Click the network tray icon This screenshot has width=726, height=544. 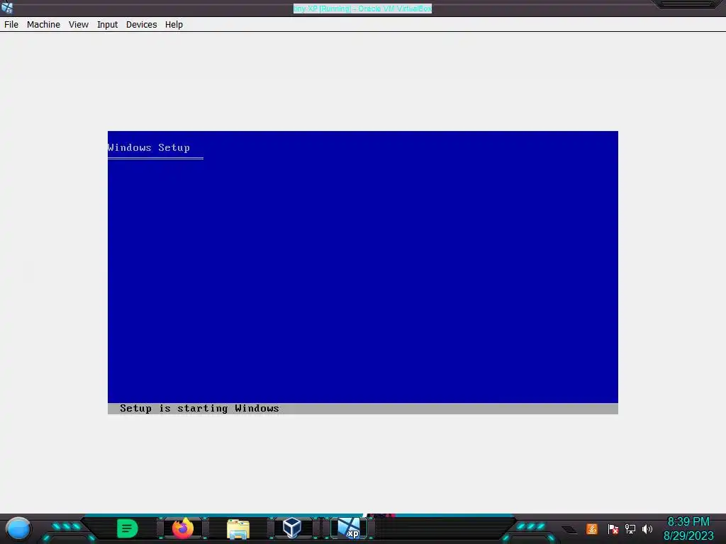click(x=630, y=528)
